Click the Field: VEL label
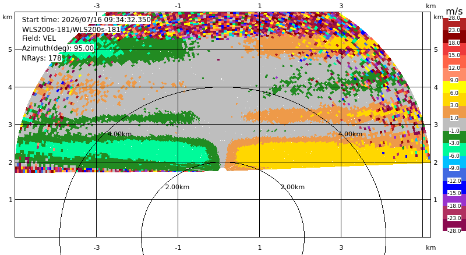Screen dimensions: 466x255 tap(39, 38)
